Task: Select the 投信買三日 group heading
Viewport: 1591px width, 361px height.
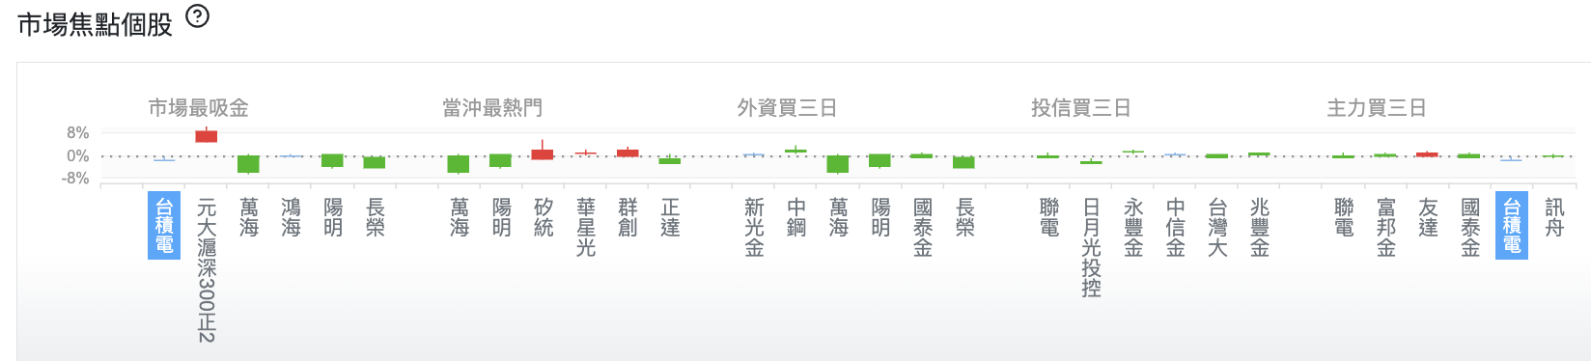Action: (x=1081, y=108)
